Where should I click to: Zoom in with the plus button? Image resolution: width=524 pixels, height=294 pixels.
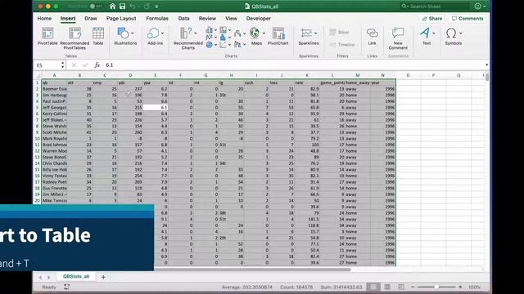(460, 287)
